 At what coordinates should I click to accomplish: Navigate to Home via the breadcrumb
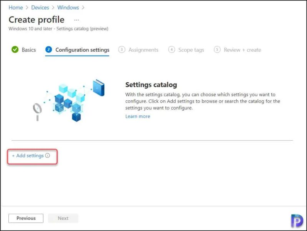(x=15, y=7)
